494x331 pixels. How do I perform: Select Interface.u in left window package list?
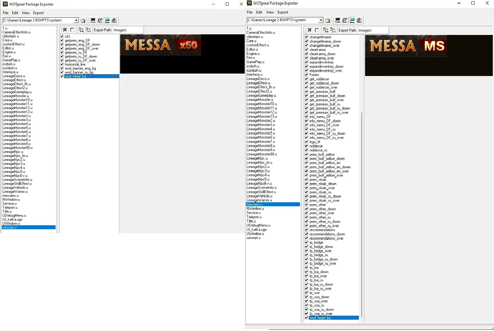10,72
